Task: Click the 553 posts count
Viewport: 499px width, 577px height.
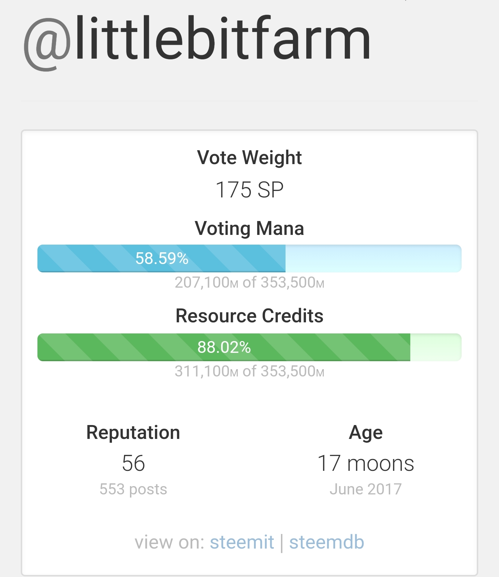Action: pyautogui.click(x=133, y=489)
